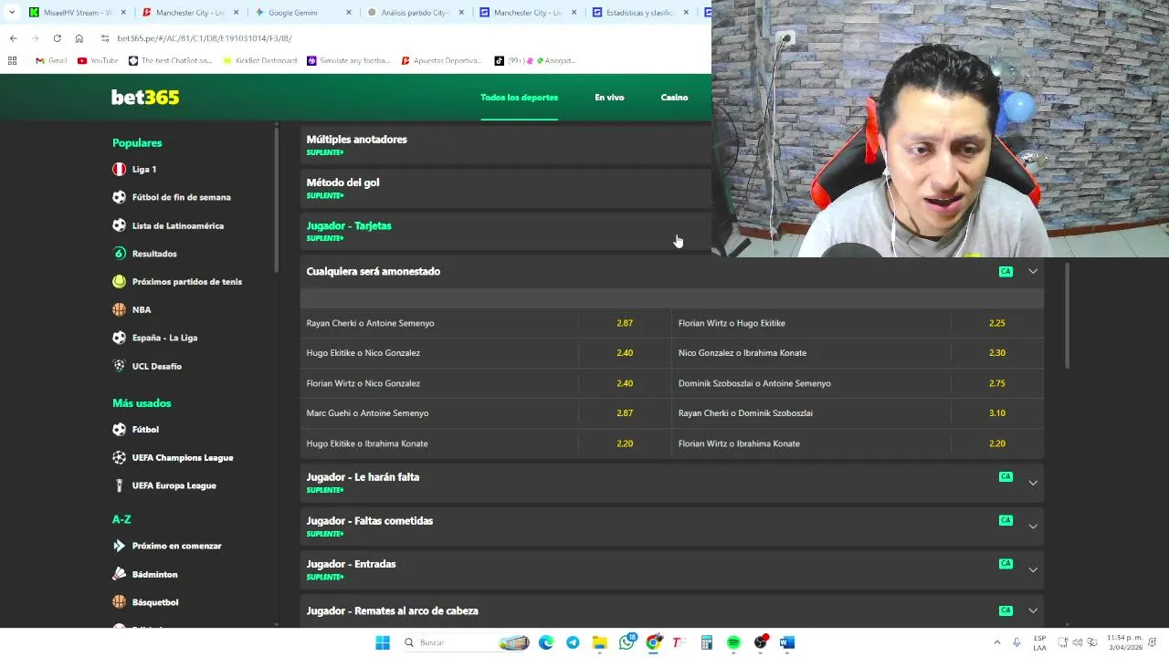Expand Jugador - Remates al arco de cabeza chevron

tap(1033, 610)
